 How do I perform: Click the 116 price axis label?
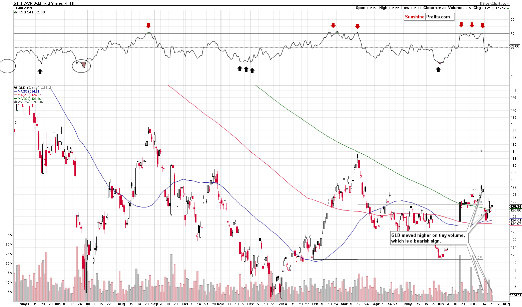[x=514, y=287]
